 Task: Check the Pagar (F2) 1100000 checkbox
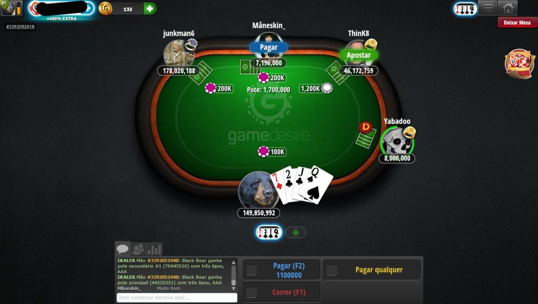(251, 270)
